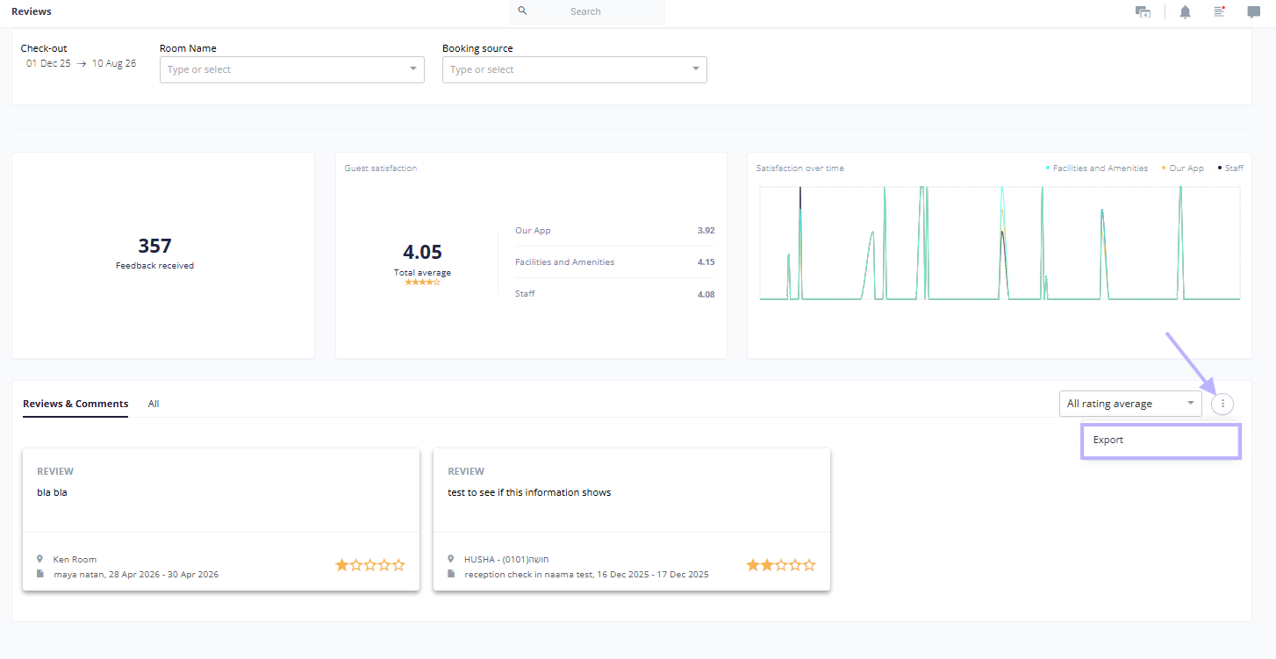Open the All rating average dropdown
The width and height of the screenshot is (1276, 659).
1130,404
